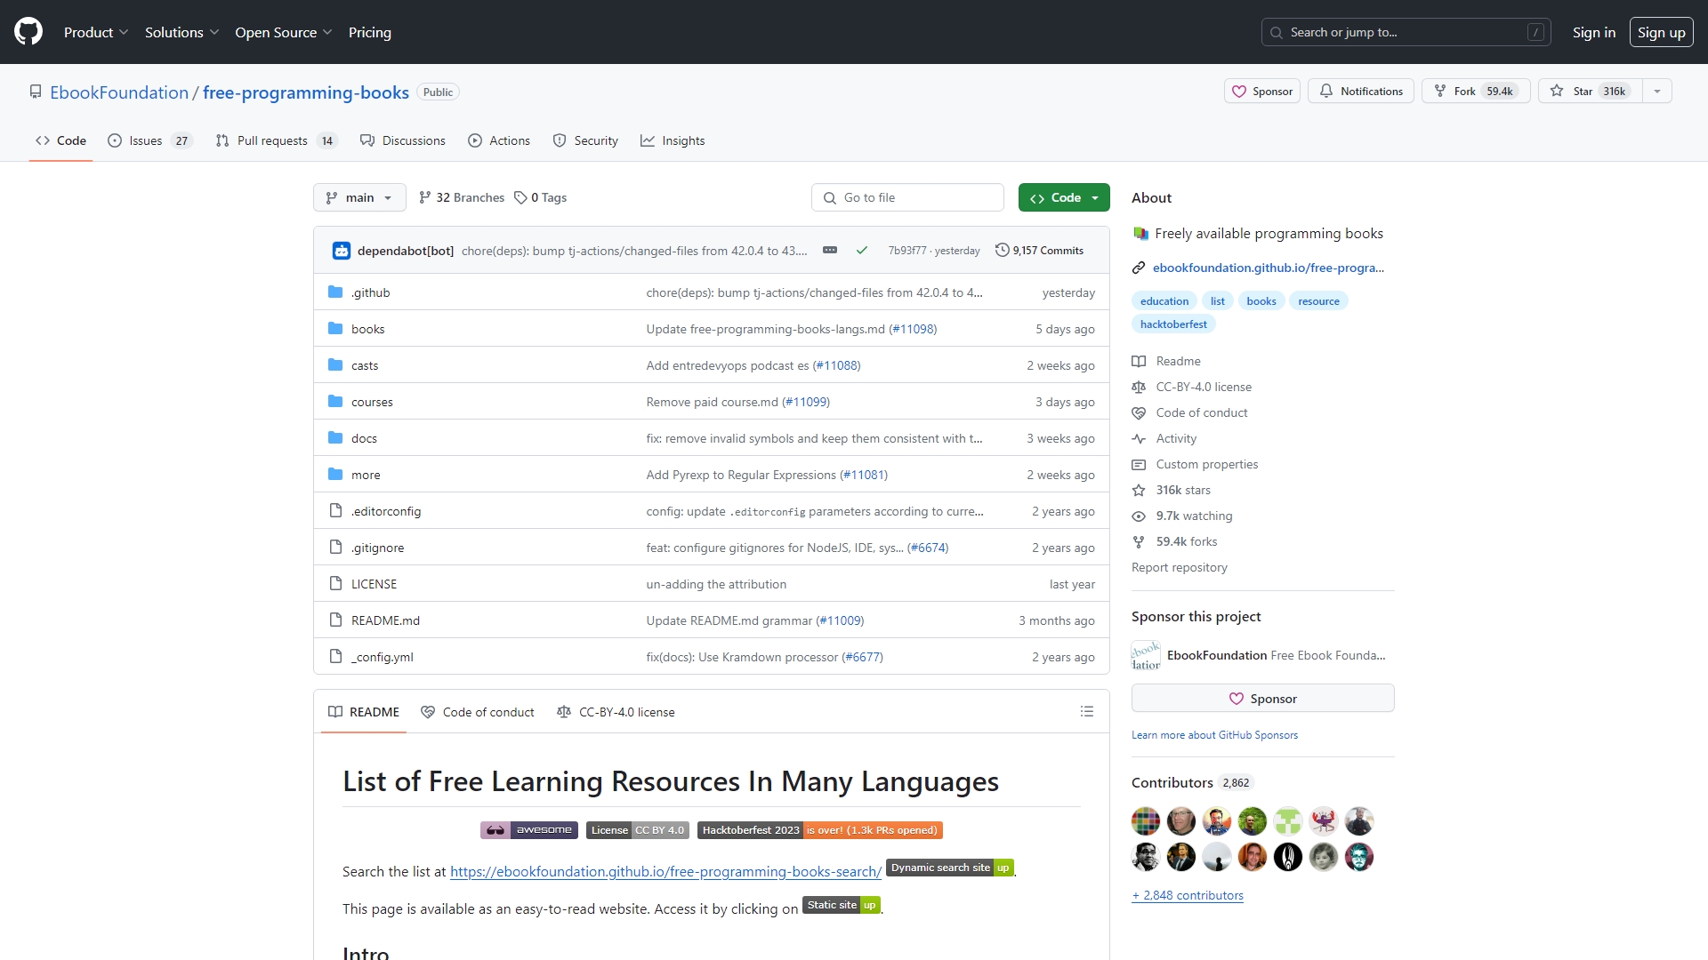
Task: Click the License CC BY 4.0 badge
Action: click(x=638, y=830)
